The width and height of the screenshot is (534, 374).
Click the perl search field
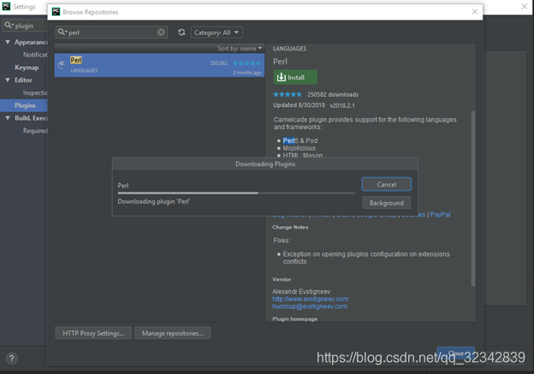pos(112,33)
